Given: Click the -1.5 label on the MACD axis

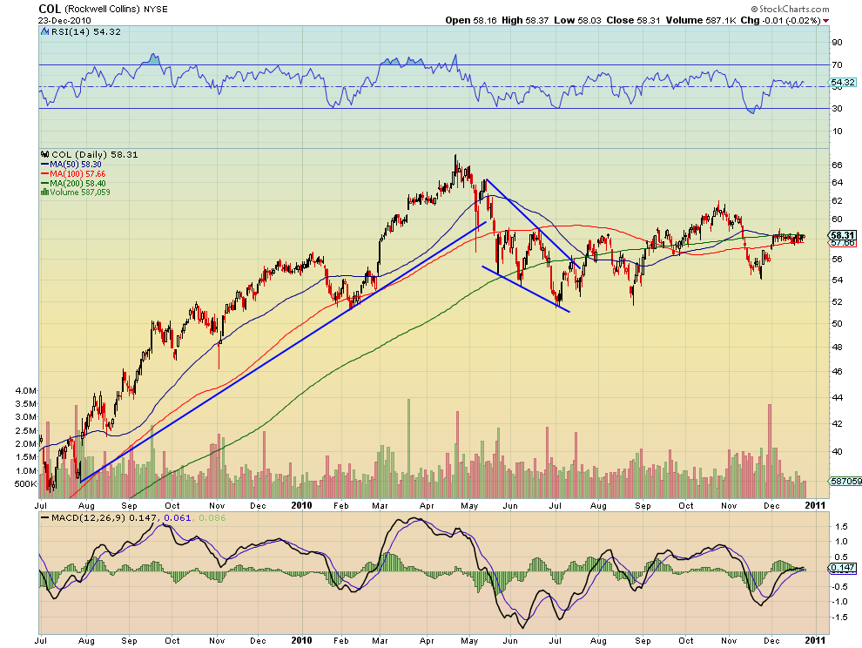Looking at the screenshot, I should pos(840,618).
